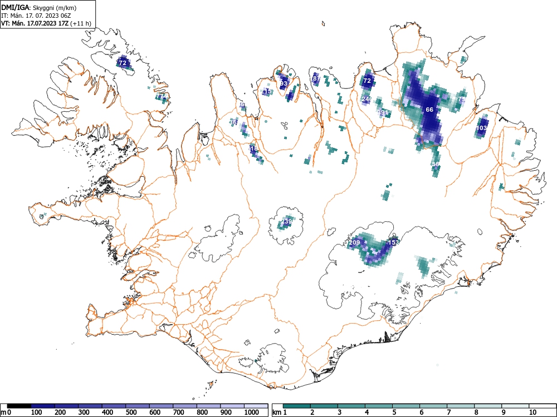
Task: Click the white swatch between km 9 and 10
Action: pos(515,406)
